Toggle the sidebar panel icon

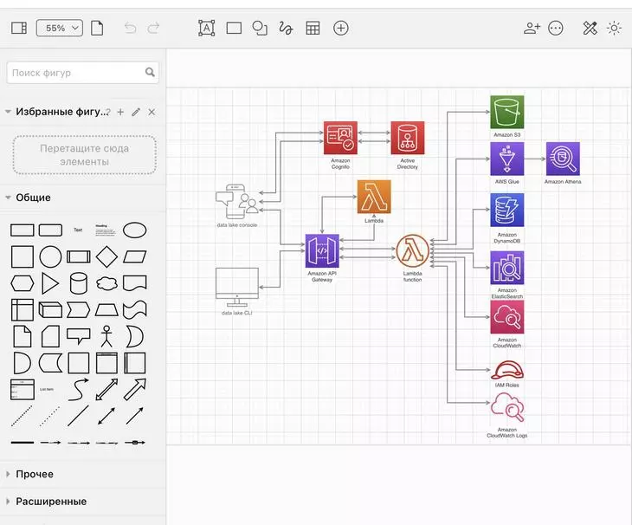click(18, 28)
